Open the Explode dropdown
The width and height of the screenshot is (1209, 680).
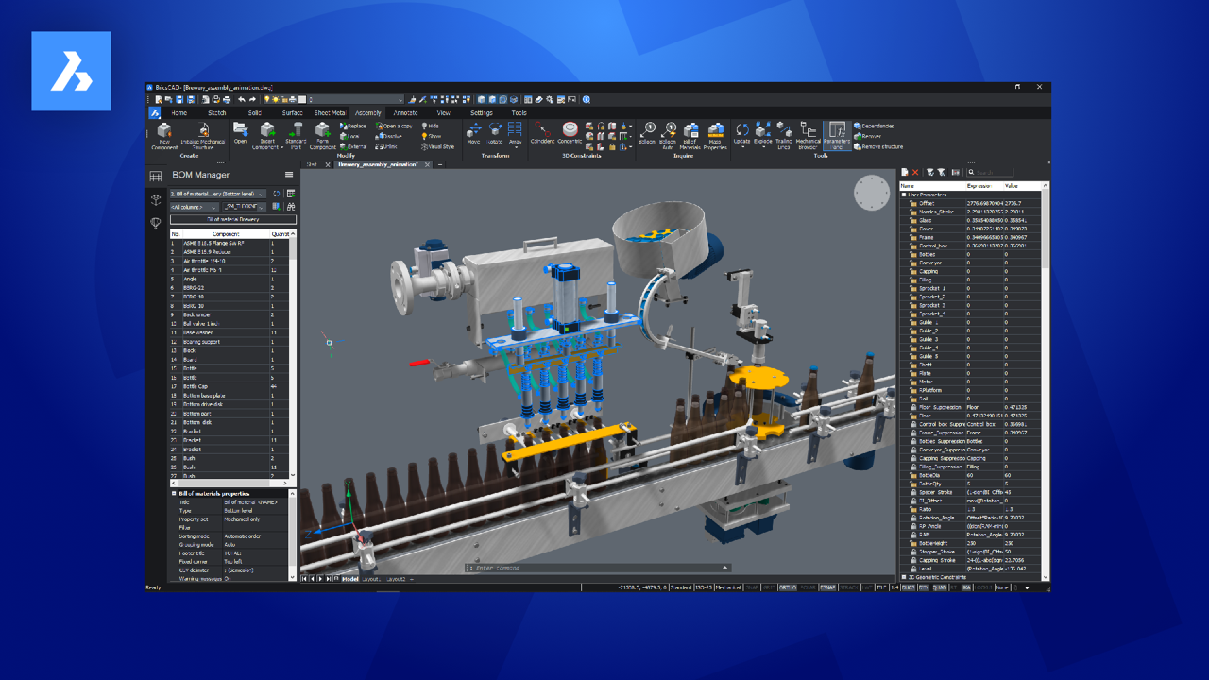click(763, 146)
